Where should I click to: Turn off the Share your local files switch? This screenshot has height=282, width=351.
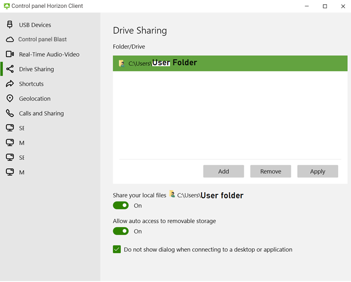tap(121, 206)
